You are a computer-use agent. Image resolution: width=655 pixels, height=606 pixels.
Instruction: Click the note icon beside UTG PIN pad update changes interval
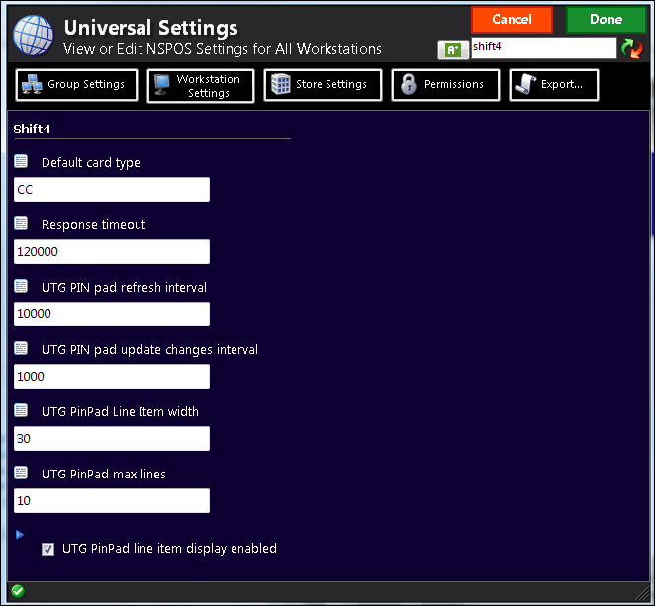[21, 348]
